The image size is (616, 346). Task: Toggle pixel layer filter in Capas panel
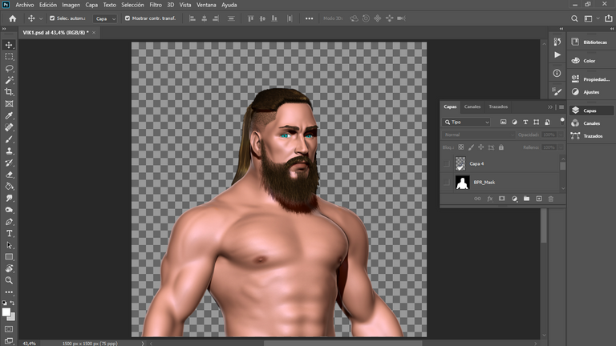point(503,123)
